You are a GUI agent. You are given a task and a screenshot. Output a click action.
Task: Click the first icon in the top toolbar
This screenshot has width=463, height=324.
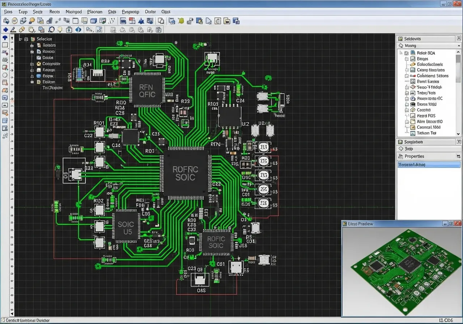(6, 21)
